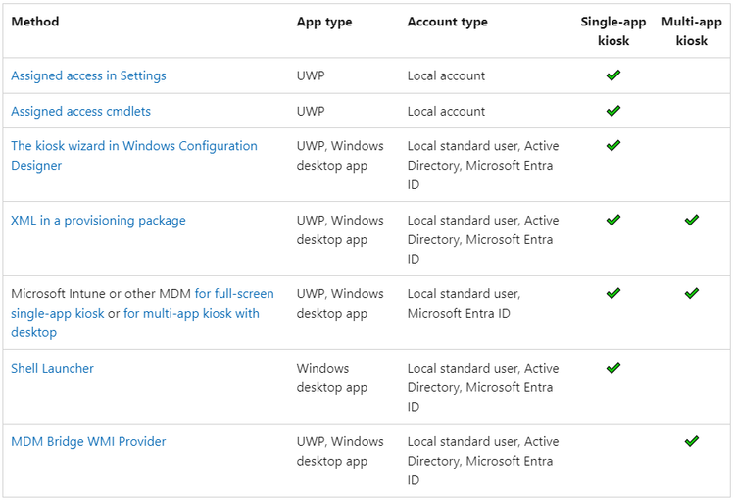Click the Multi-app checkmark for MDM Bridge WMI Provider
Image resolution: width=735 pixels, height=500 pixels.
(x=692, y=441)
